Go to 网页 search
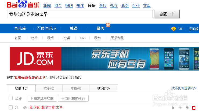Image resolution: width=199 pixels, height=111 pixels. click(58, 6)
